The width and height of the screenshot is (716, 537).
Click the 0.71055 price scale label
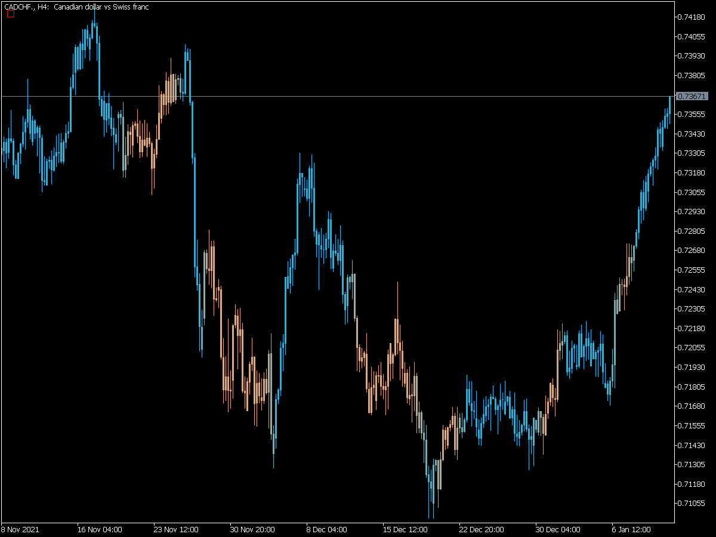(692, 504)
